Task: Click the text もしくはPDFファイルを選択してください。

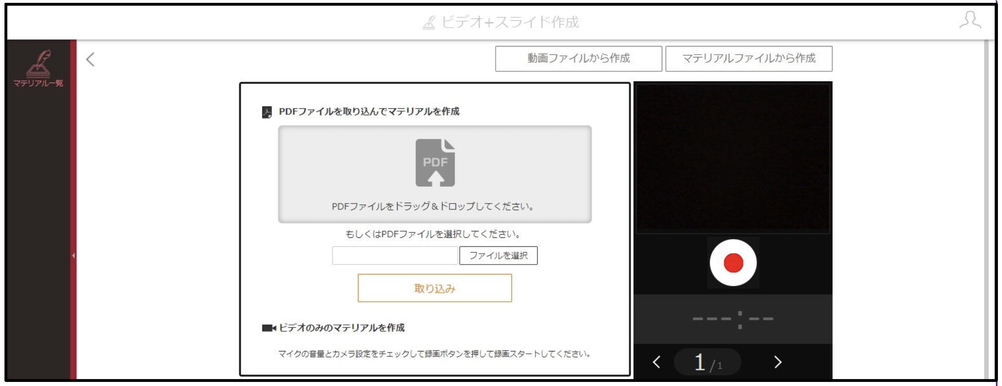Action: point(433,234)
